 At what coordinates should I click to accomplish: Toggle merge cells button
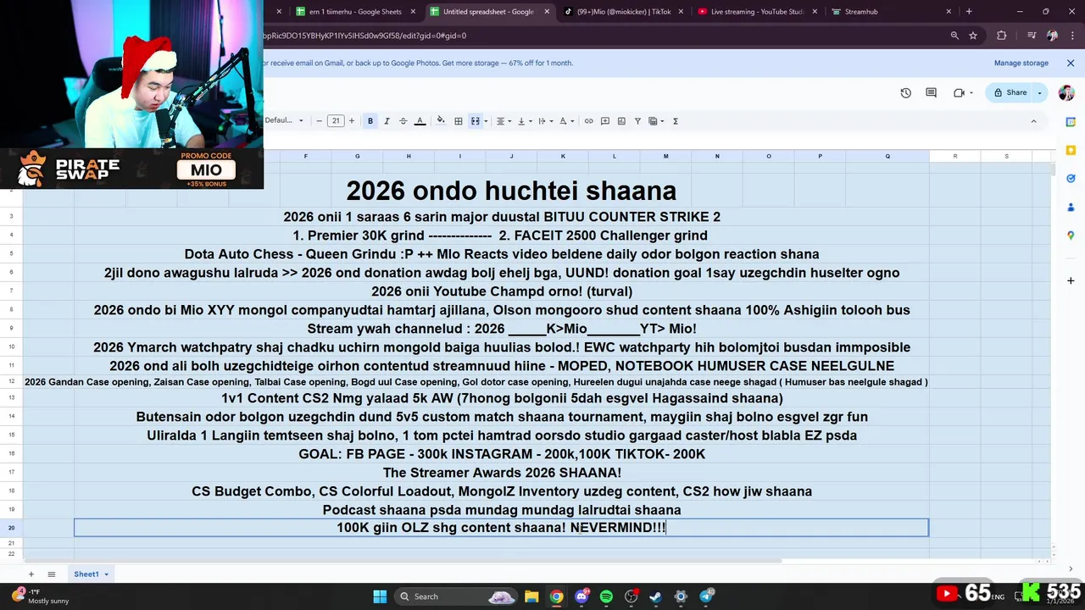(476, 121)
